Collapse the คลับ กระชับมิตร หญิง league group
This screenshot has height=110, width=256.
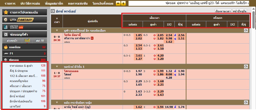57,102
